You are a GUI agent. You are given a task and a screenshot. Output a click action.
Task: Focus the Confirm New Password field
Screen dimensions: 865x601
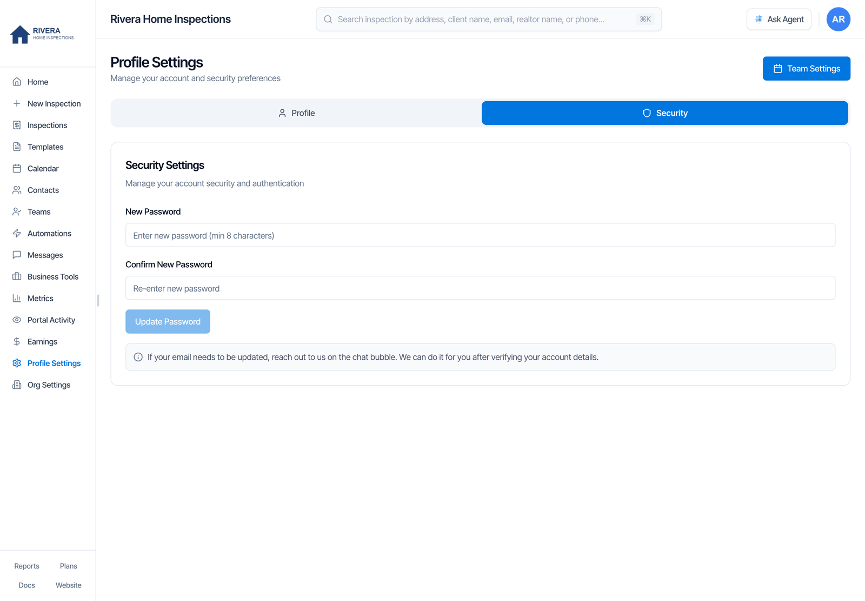(x=480, y=288)
